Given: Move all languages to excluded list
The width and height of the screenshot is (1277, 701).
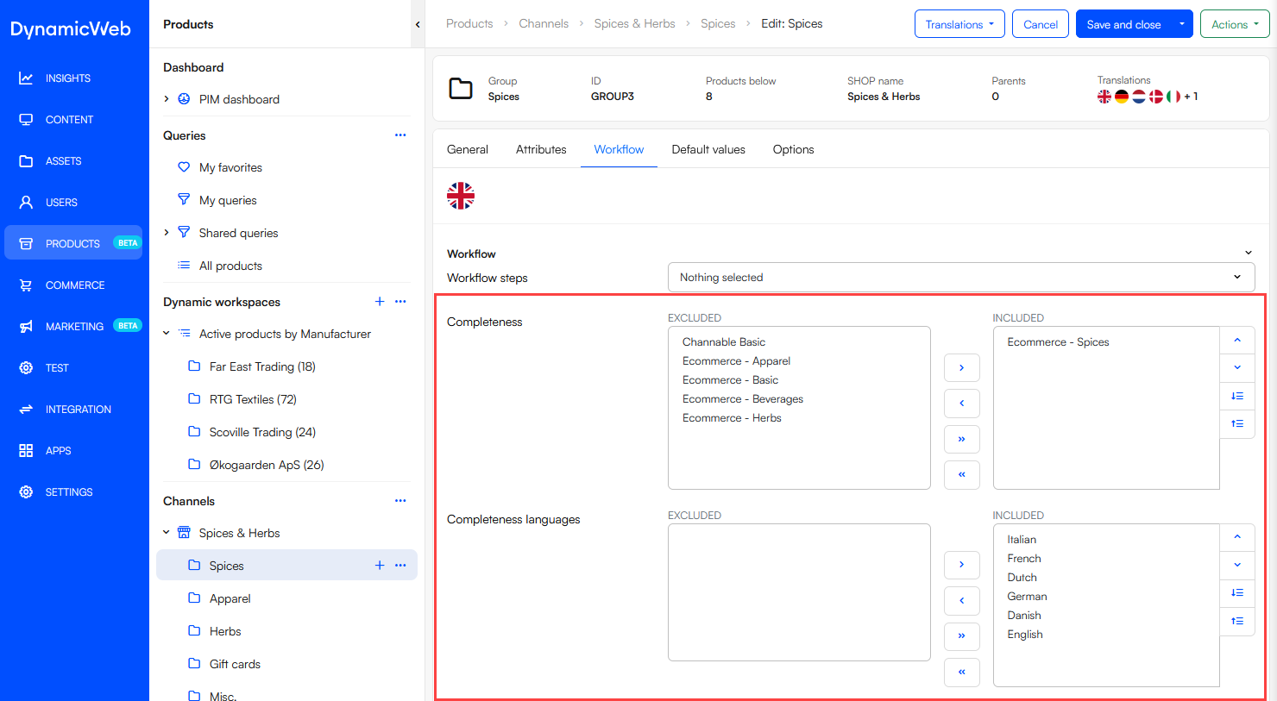Looking at the screenshot, I should click(962, 673).
